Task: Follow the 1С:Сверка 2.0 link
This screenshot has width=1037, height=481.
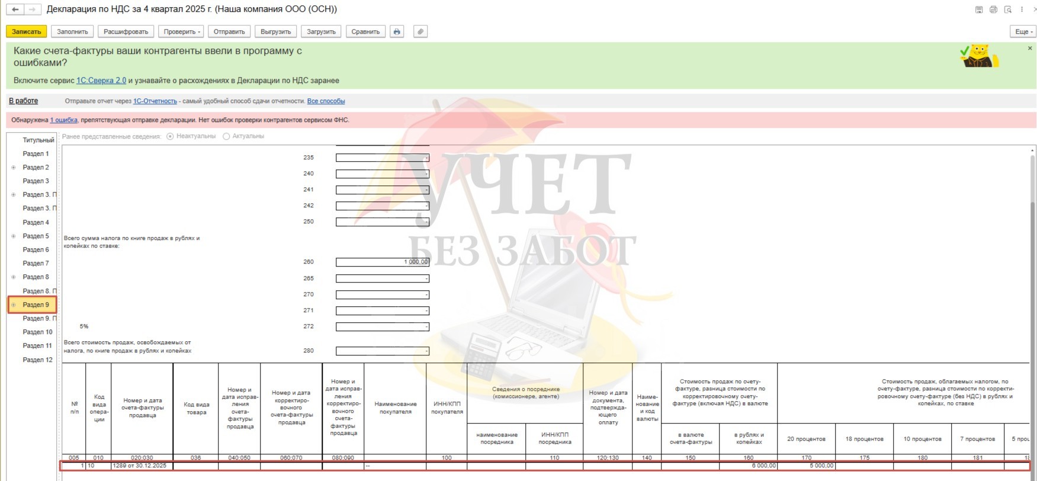Action: 101,81
